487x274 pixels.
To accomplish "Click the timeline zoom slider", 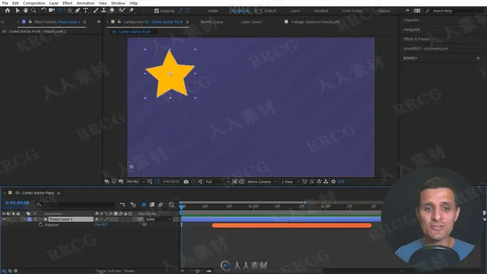I will pos(197,271).
